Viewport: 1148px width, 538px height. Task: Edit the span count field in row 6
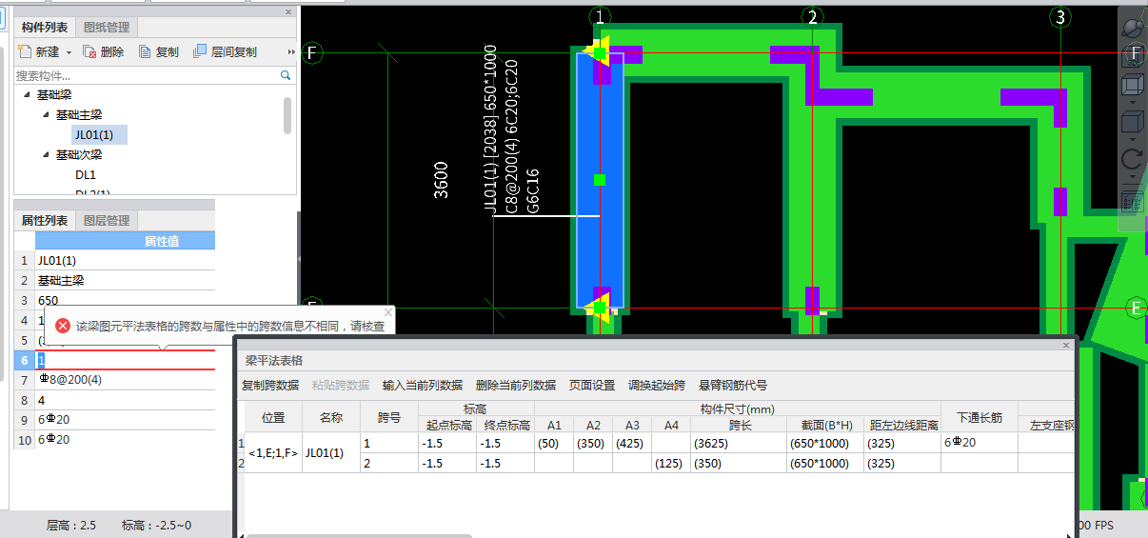point(125,360)
